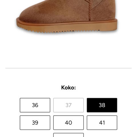Click the grey divider line under the image
Screen dimensions: 137x137
68,68
